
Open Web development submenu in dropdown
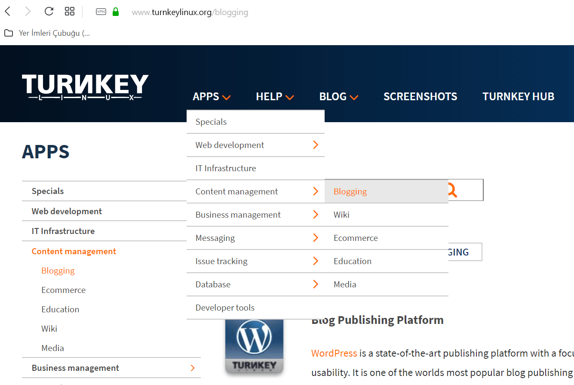point(255,145)
